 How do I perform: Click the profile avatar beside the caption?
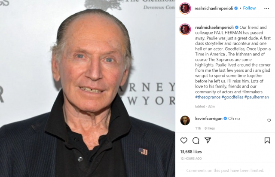point(185,29)
